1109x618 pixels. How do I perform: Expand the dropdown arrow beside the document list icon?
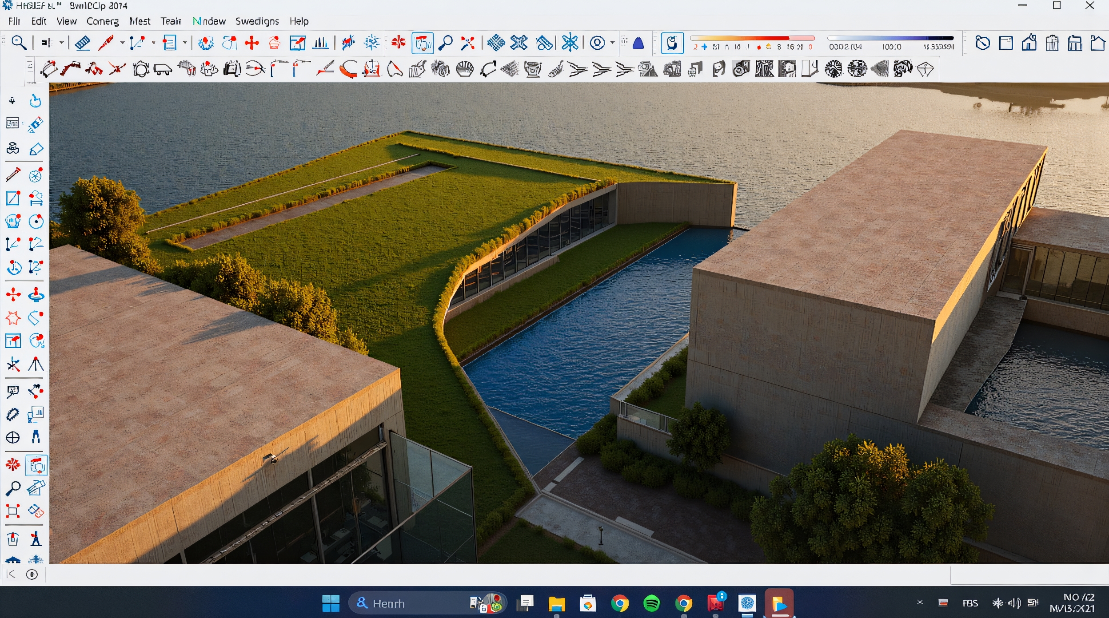(x=185, y=43)
